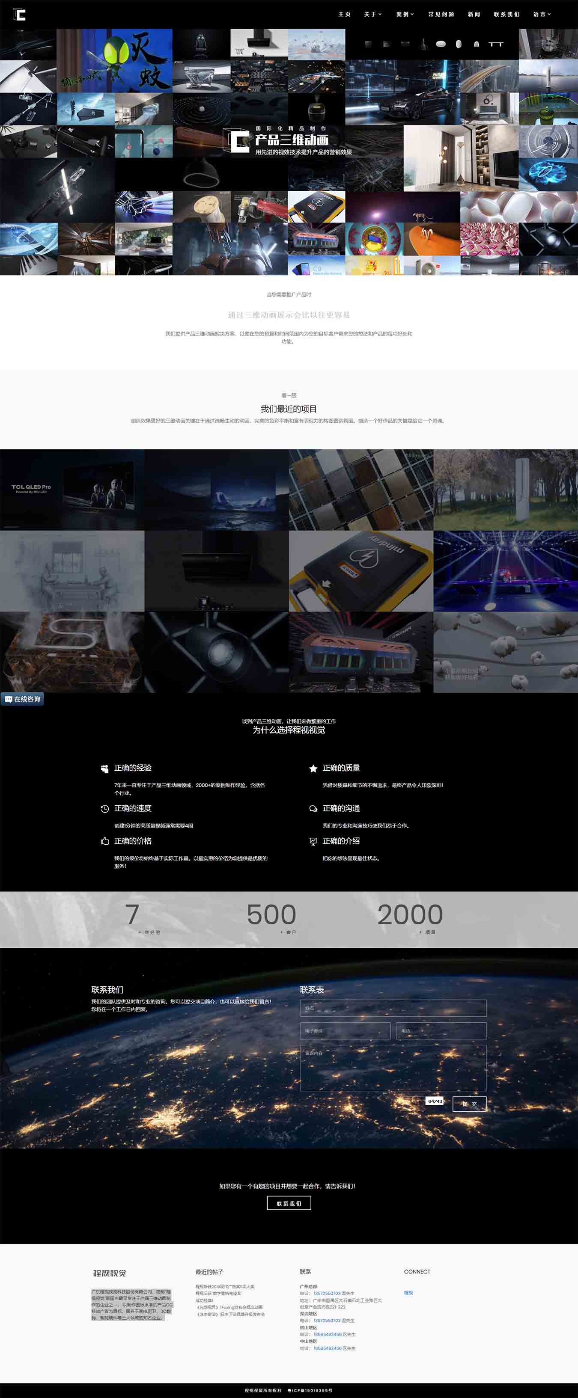578x1398 pixels.
Task: Open the 在线咨询 online chat widget
Action: click(x=22, y=699)
